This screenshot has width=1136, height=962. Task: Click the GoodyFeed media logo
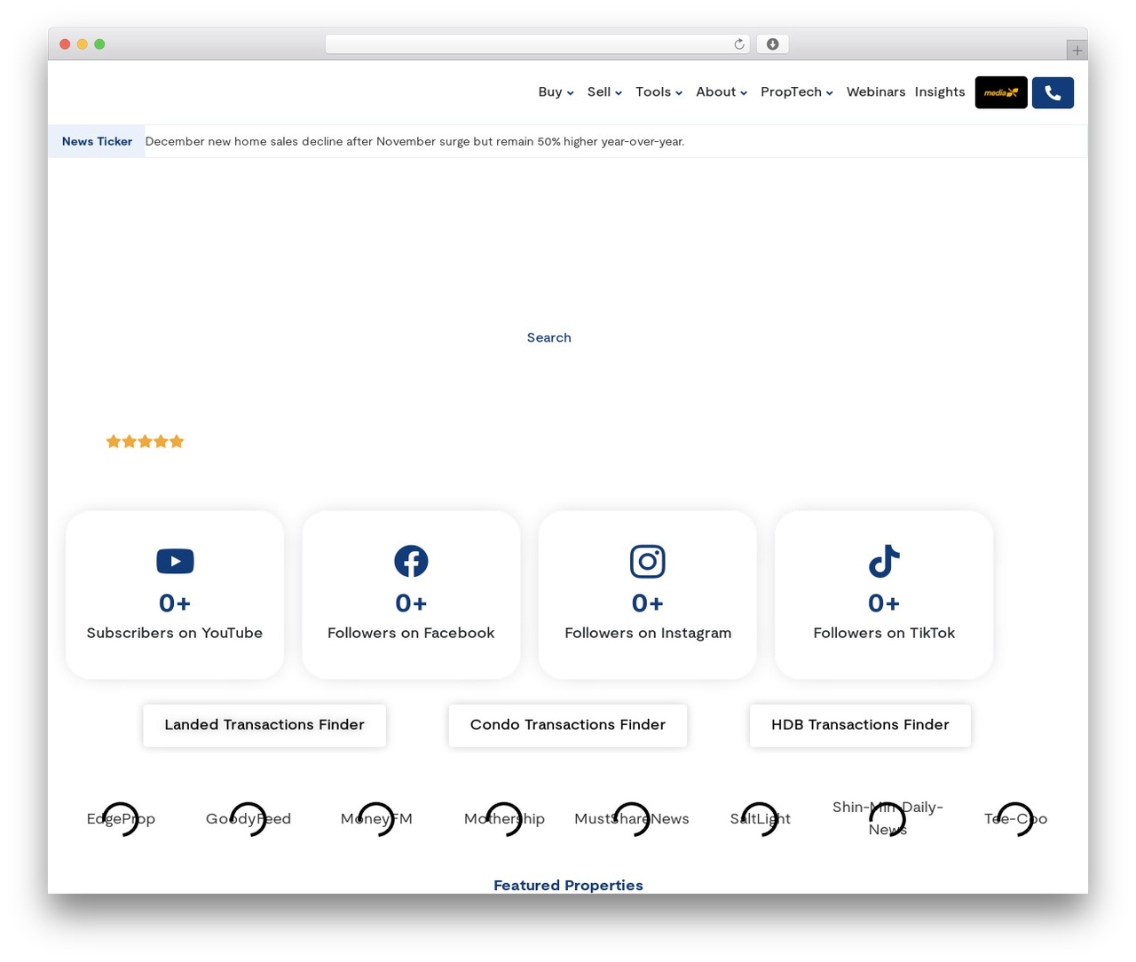point(248,819)
